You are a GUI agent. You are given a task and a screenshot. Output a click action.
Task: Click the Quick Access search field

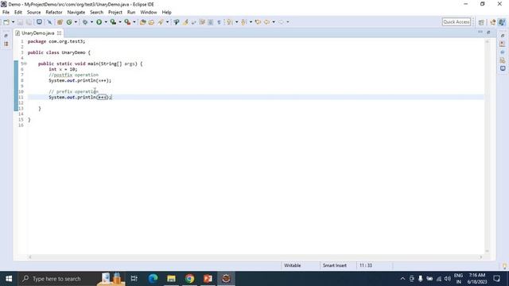[456, 21]
